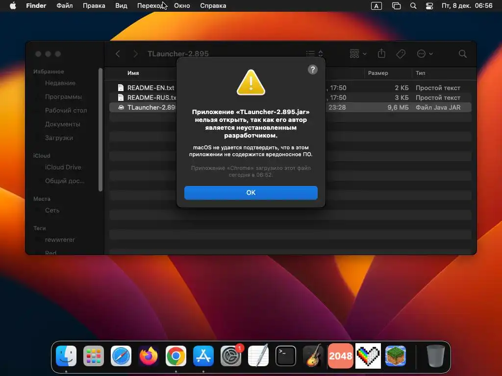This screenshot has height=376, width=502.
Task: Open the help question mark in dialog
Action: pos(312,70)
